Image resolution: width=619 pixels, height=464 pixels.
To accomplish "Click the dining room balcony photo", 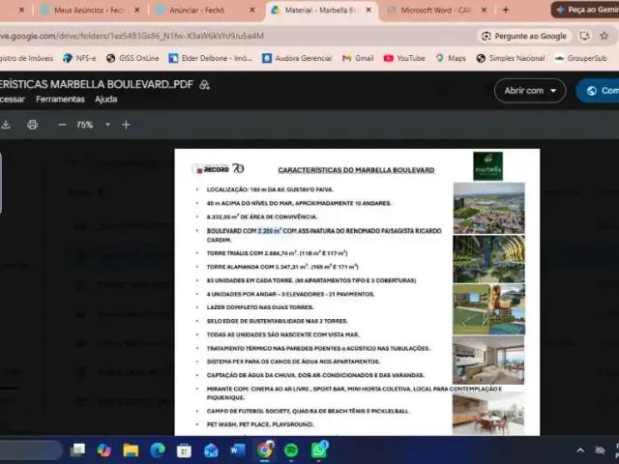I will (x=488, y=414).
